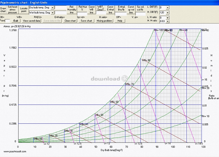
Task: Click the Point input field
Action: [8, 21]
